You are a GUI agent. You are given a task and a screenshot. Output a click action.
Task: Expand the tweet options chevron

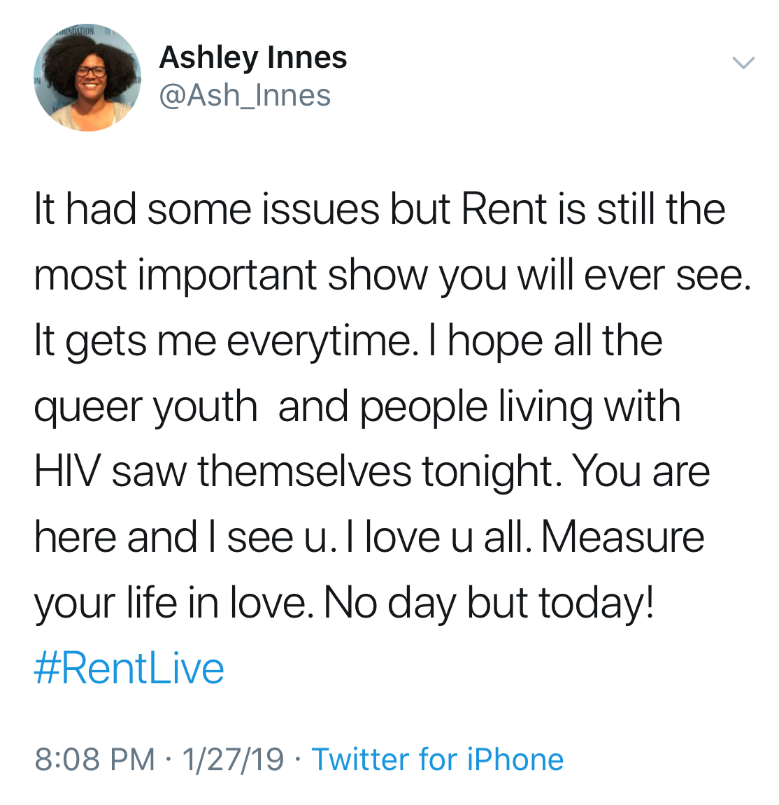[743, 63]
